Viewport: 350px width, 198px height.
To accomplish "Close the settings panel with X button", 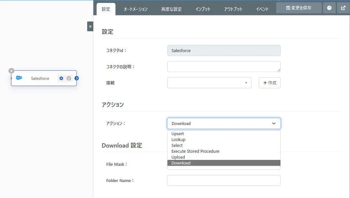I will 90,26.
